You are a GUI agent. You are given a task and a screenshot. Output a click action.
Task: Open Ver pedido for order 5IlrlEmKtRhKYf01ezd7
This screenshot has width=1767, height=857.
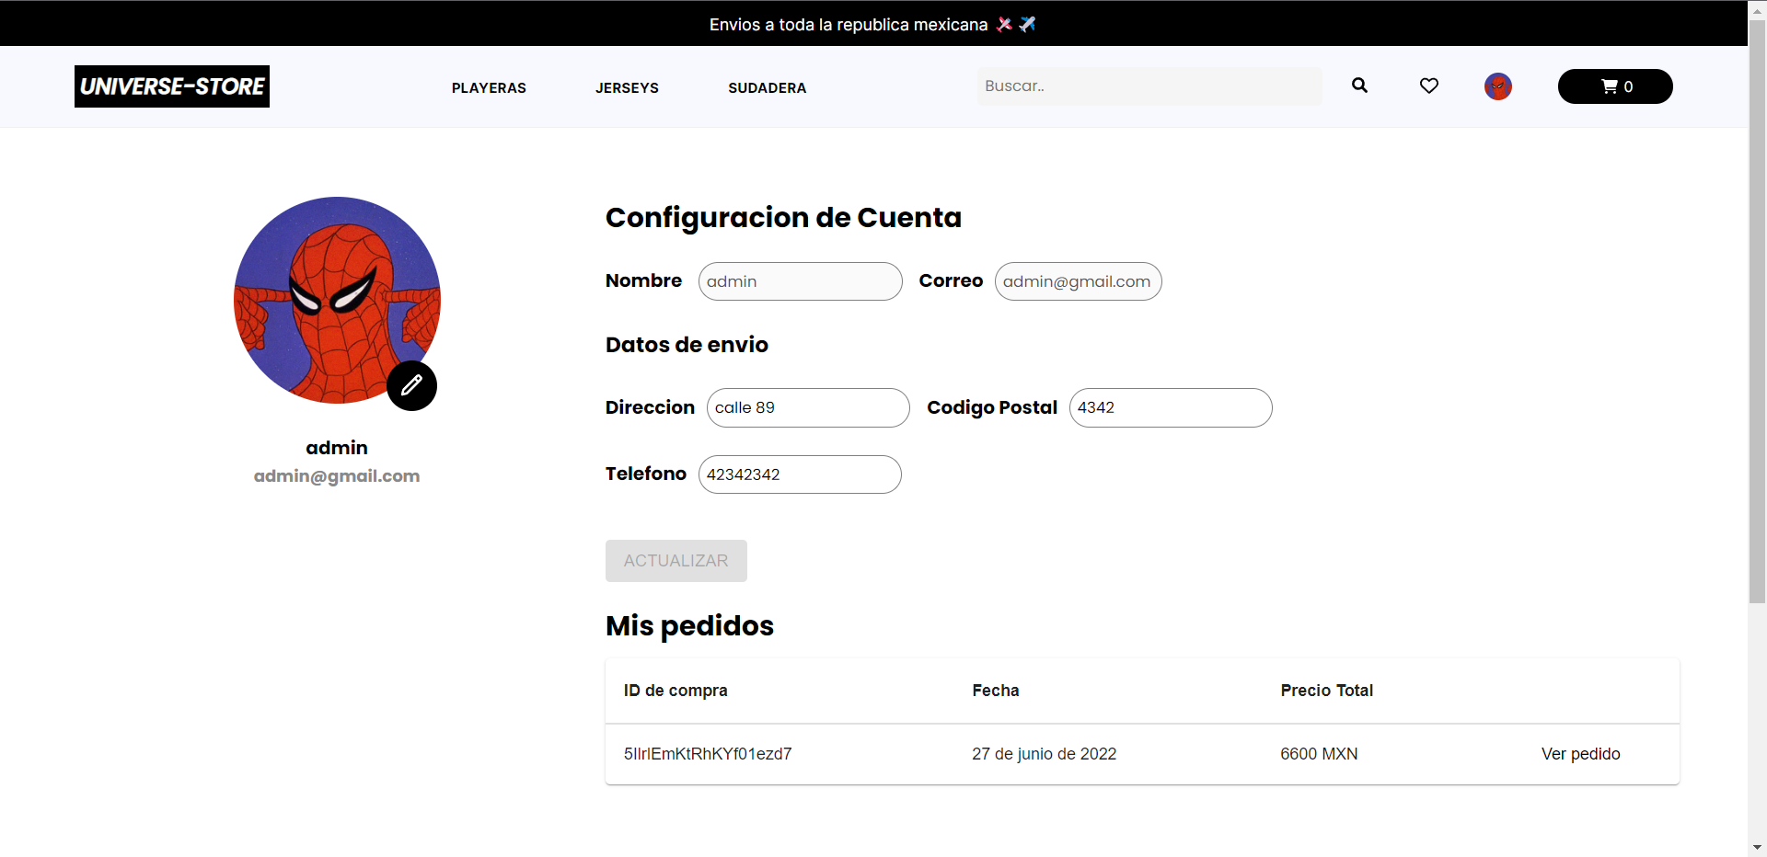pos(1580,754)
